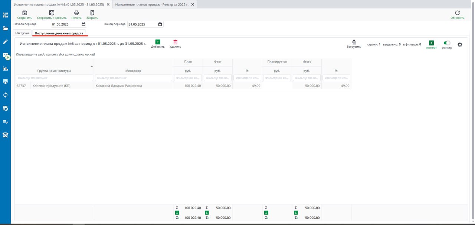Delete row using Удалить trash icon
Viewport: 475px width, 225px height.
[x=175, y=42]
